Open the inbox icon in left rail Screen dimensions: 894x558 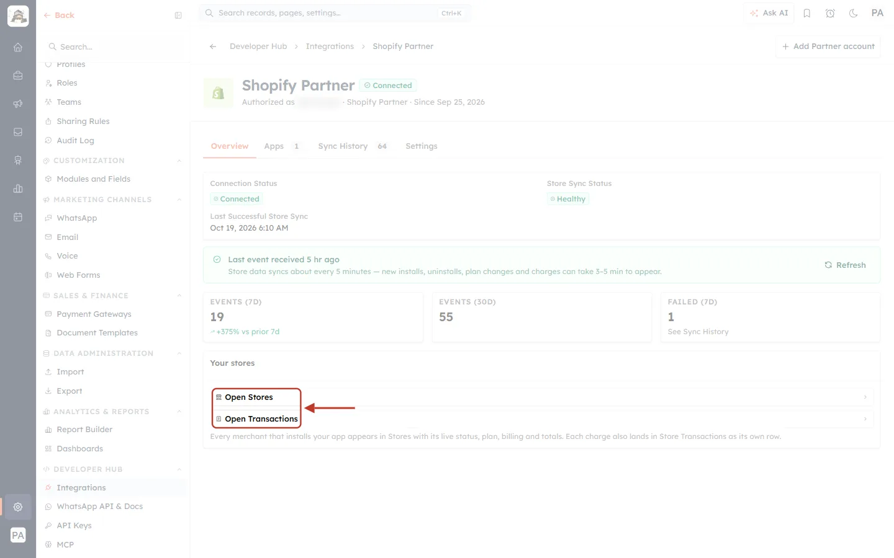click(x=18, y=132)
